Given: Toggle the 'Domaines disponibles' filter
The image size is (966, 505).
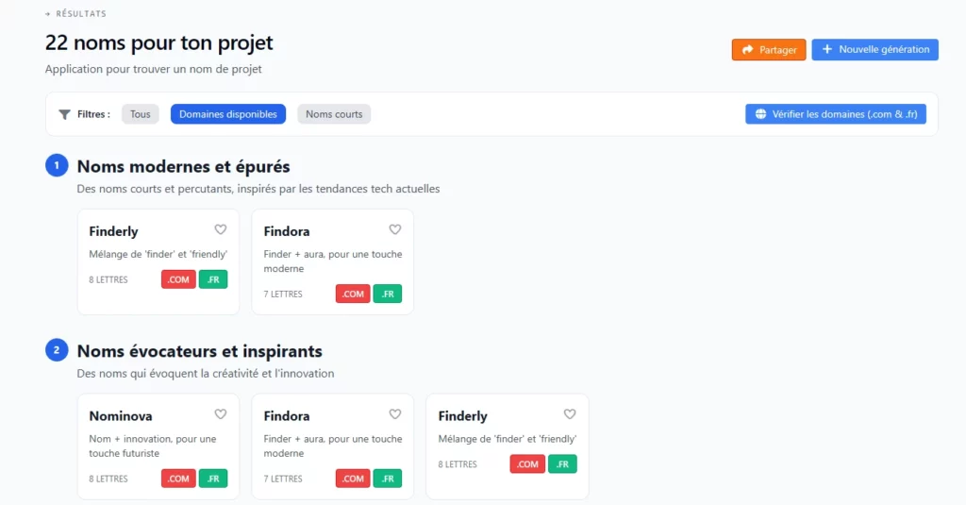Looking at the screenshot, I should pos(228,114).
